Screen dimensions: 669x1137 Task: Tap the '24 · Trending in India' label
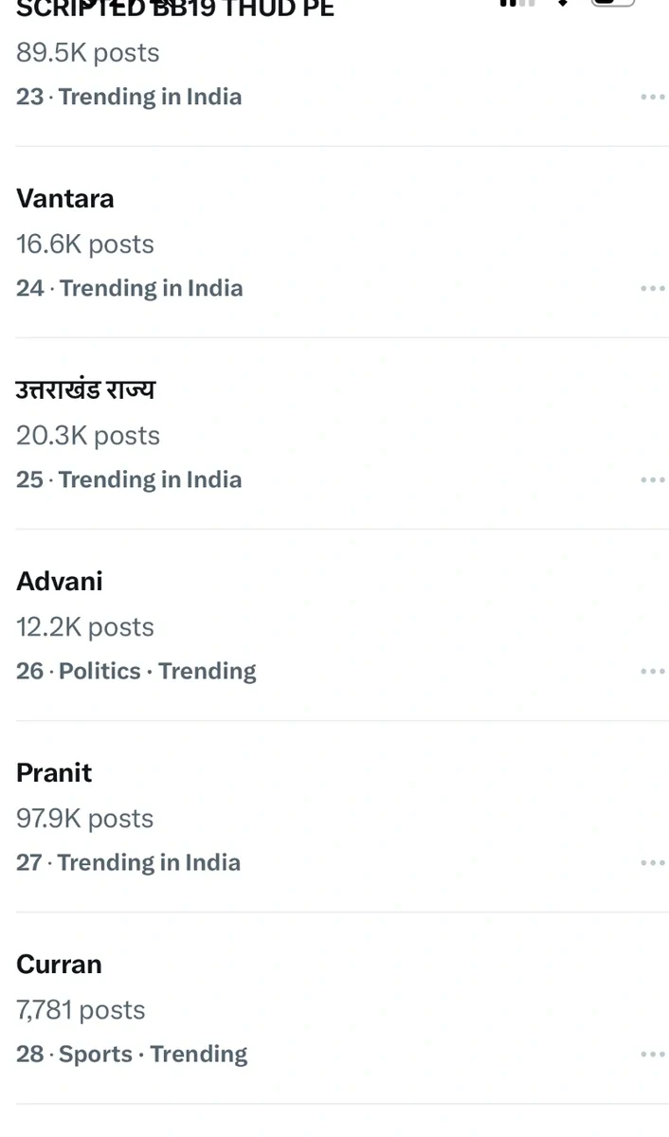[130, 288]
